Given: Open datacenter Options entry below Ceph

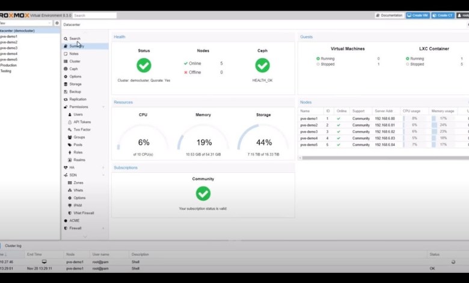Looking at the screenshot, I should click(x=75, y=76).
